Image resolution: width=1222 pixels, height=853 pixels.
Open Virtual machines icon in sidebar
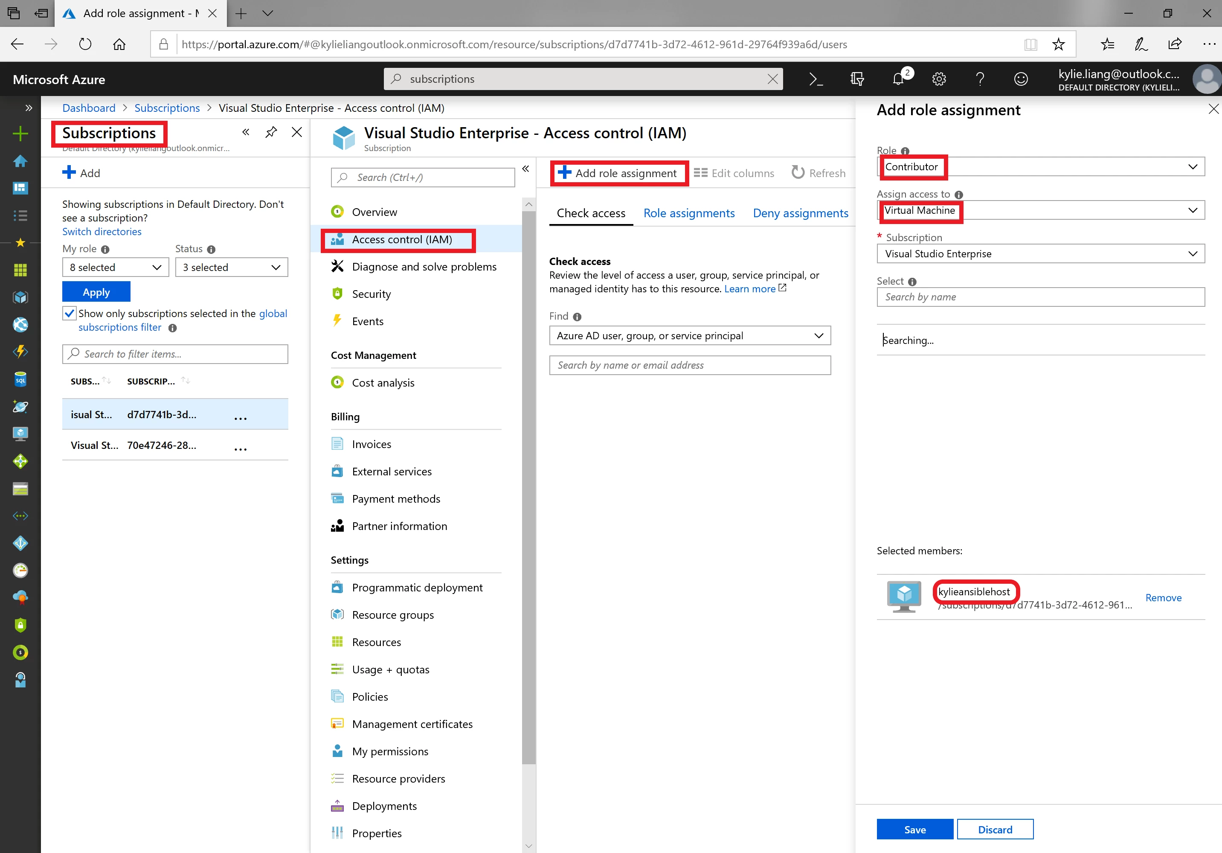[x=20, y=434]
